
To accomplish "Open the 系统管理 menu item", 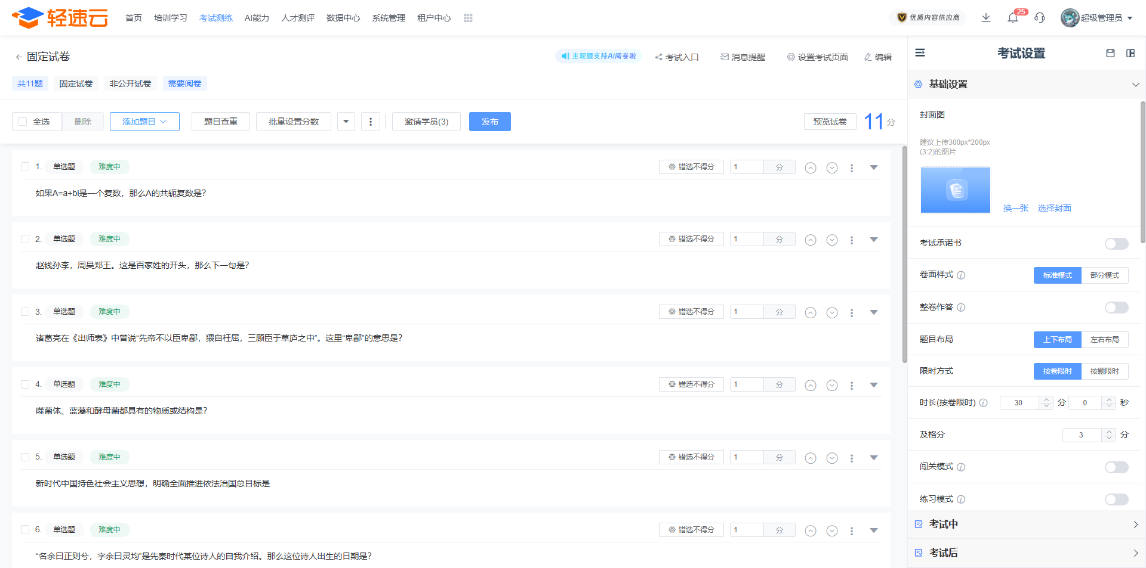I will pyautogui.click(x=389, y=18).
